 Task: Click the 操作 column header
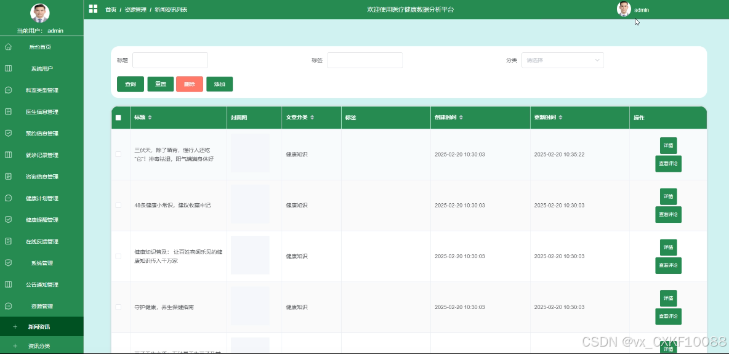coord(668,118)
